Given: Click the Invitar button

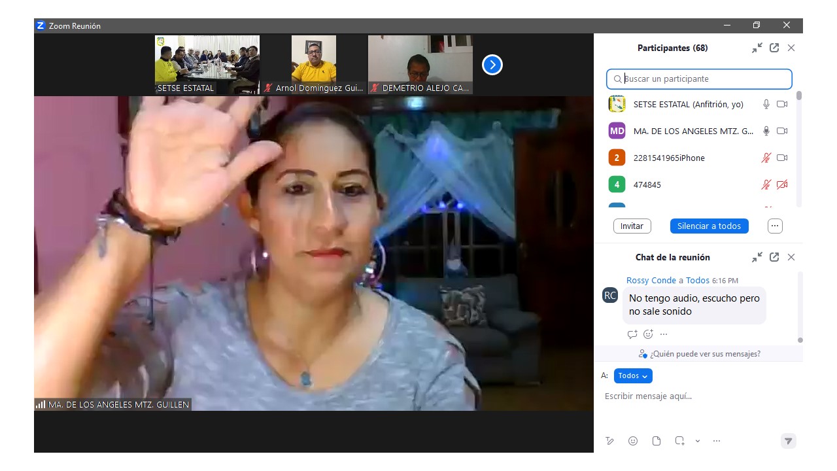Looking at the screenshot, I should click(632, 226).
